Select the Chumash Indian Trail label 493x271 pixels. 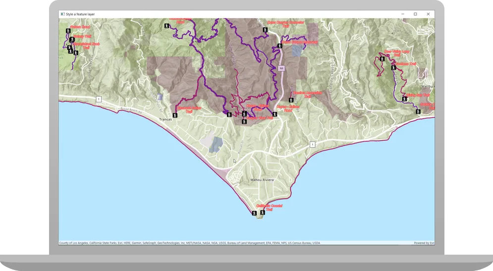[189, 109]
